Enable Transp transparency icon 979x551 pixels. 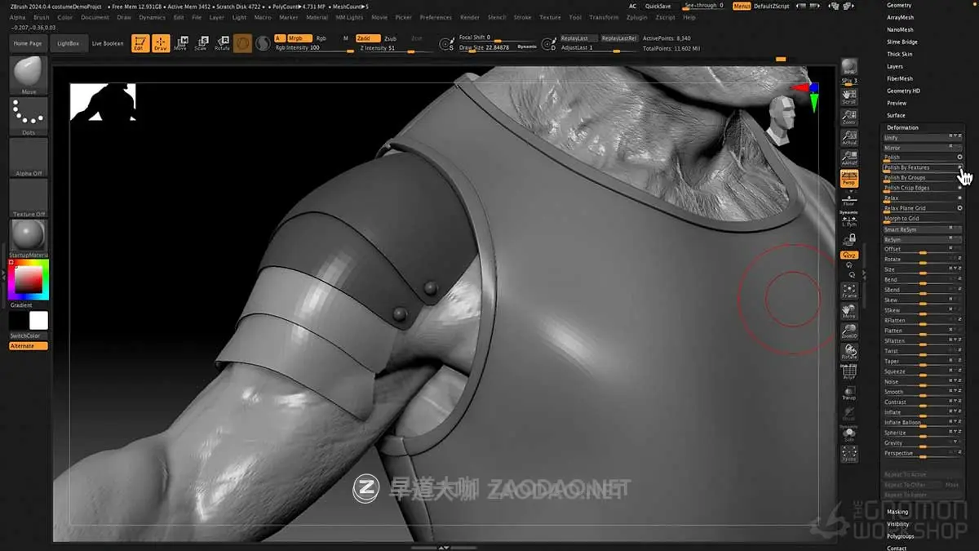click(x=848, y=394)
